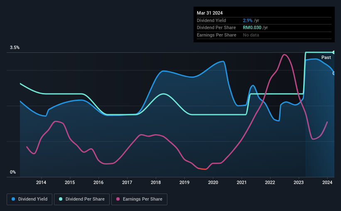Click the 2.9% dividend yield value
Viewport: 341px width, 211px height.
[x=248, y=20]
